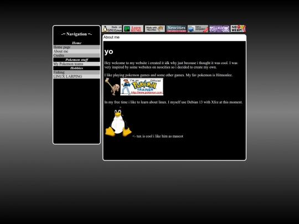Open the 'Learn HTML' badge
299x224 pixels.
pyautogui.click(x=133, y=29)
